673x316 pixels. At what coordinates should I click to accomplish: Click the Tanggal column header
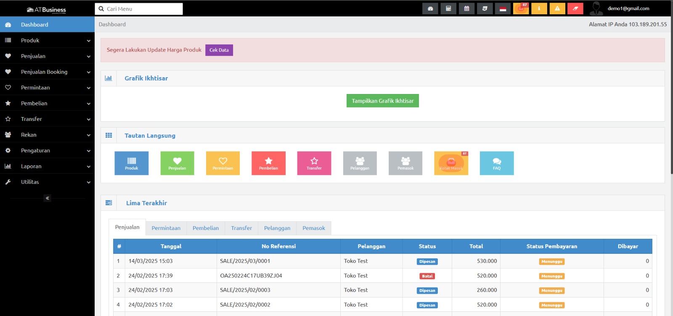pos(171,246)
